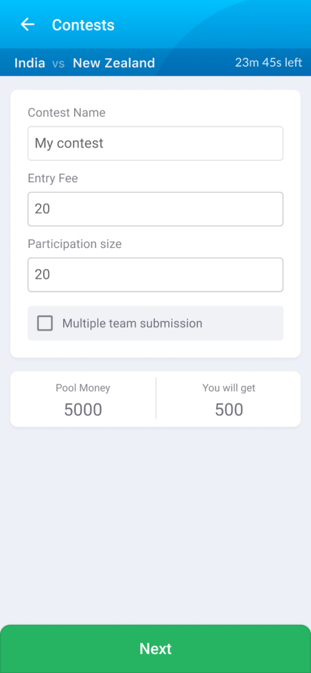The height and width of the screenshot is (673, 311).
Task: Click the Multiple team submission label text
Action: click(x=132, y=323)
